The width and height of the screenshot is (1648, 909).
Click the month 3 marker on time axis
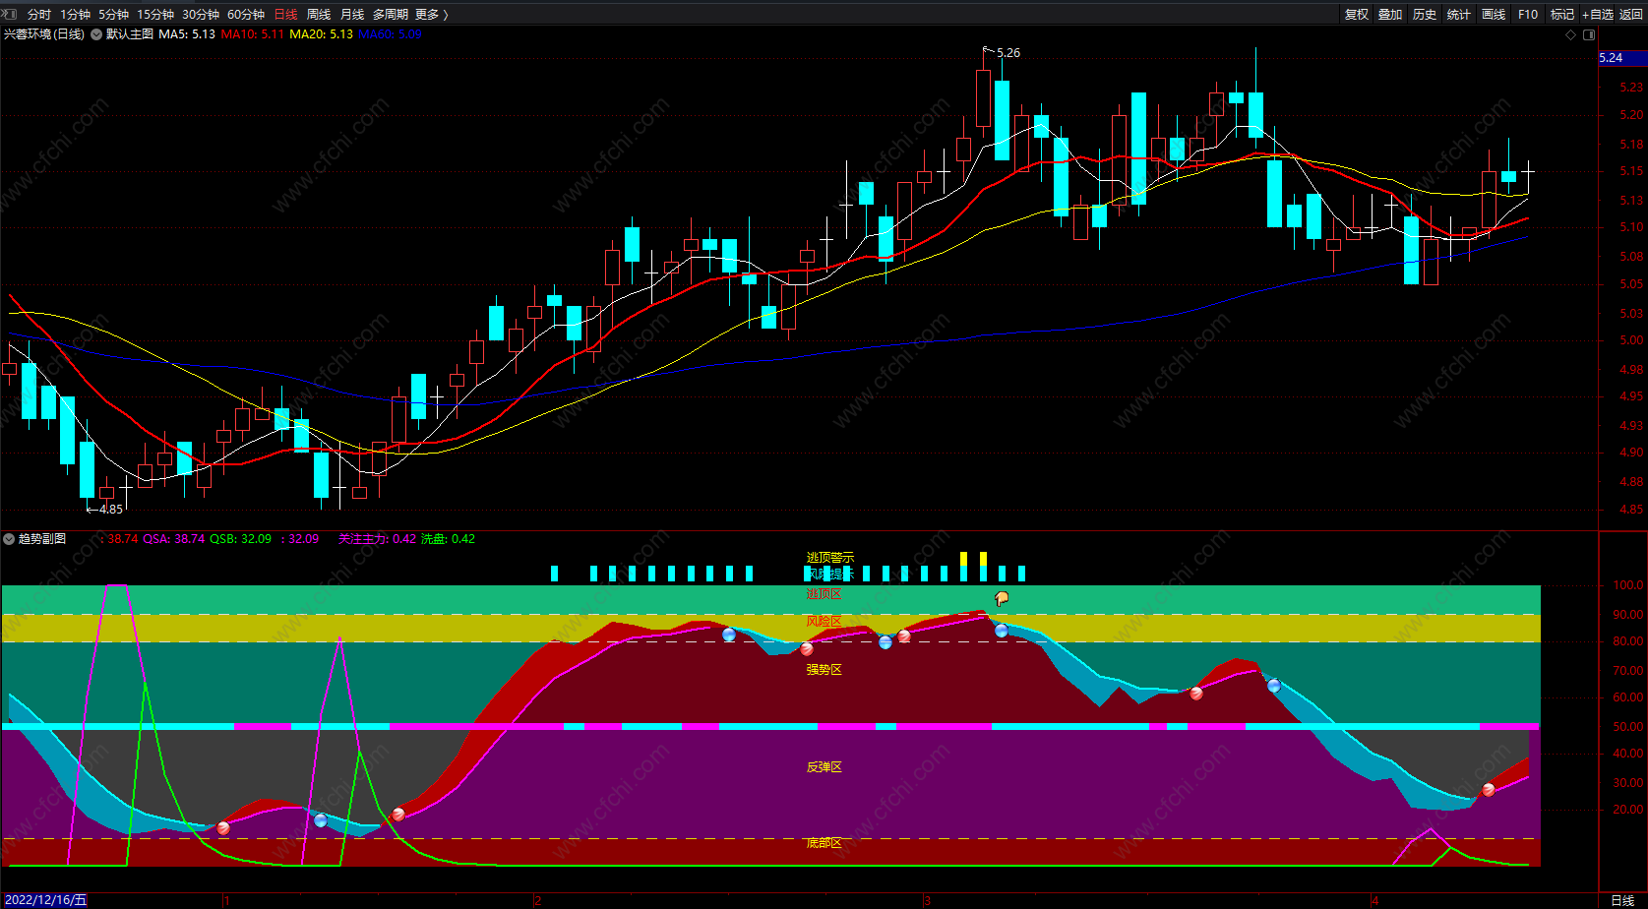click(927, 900)
